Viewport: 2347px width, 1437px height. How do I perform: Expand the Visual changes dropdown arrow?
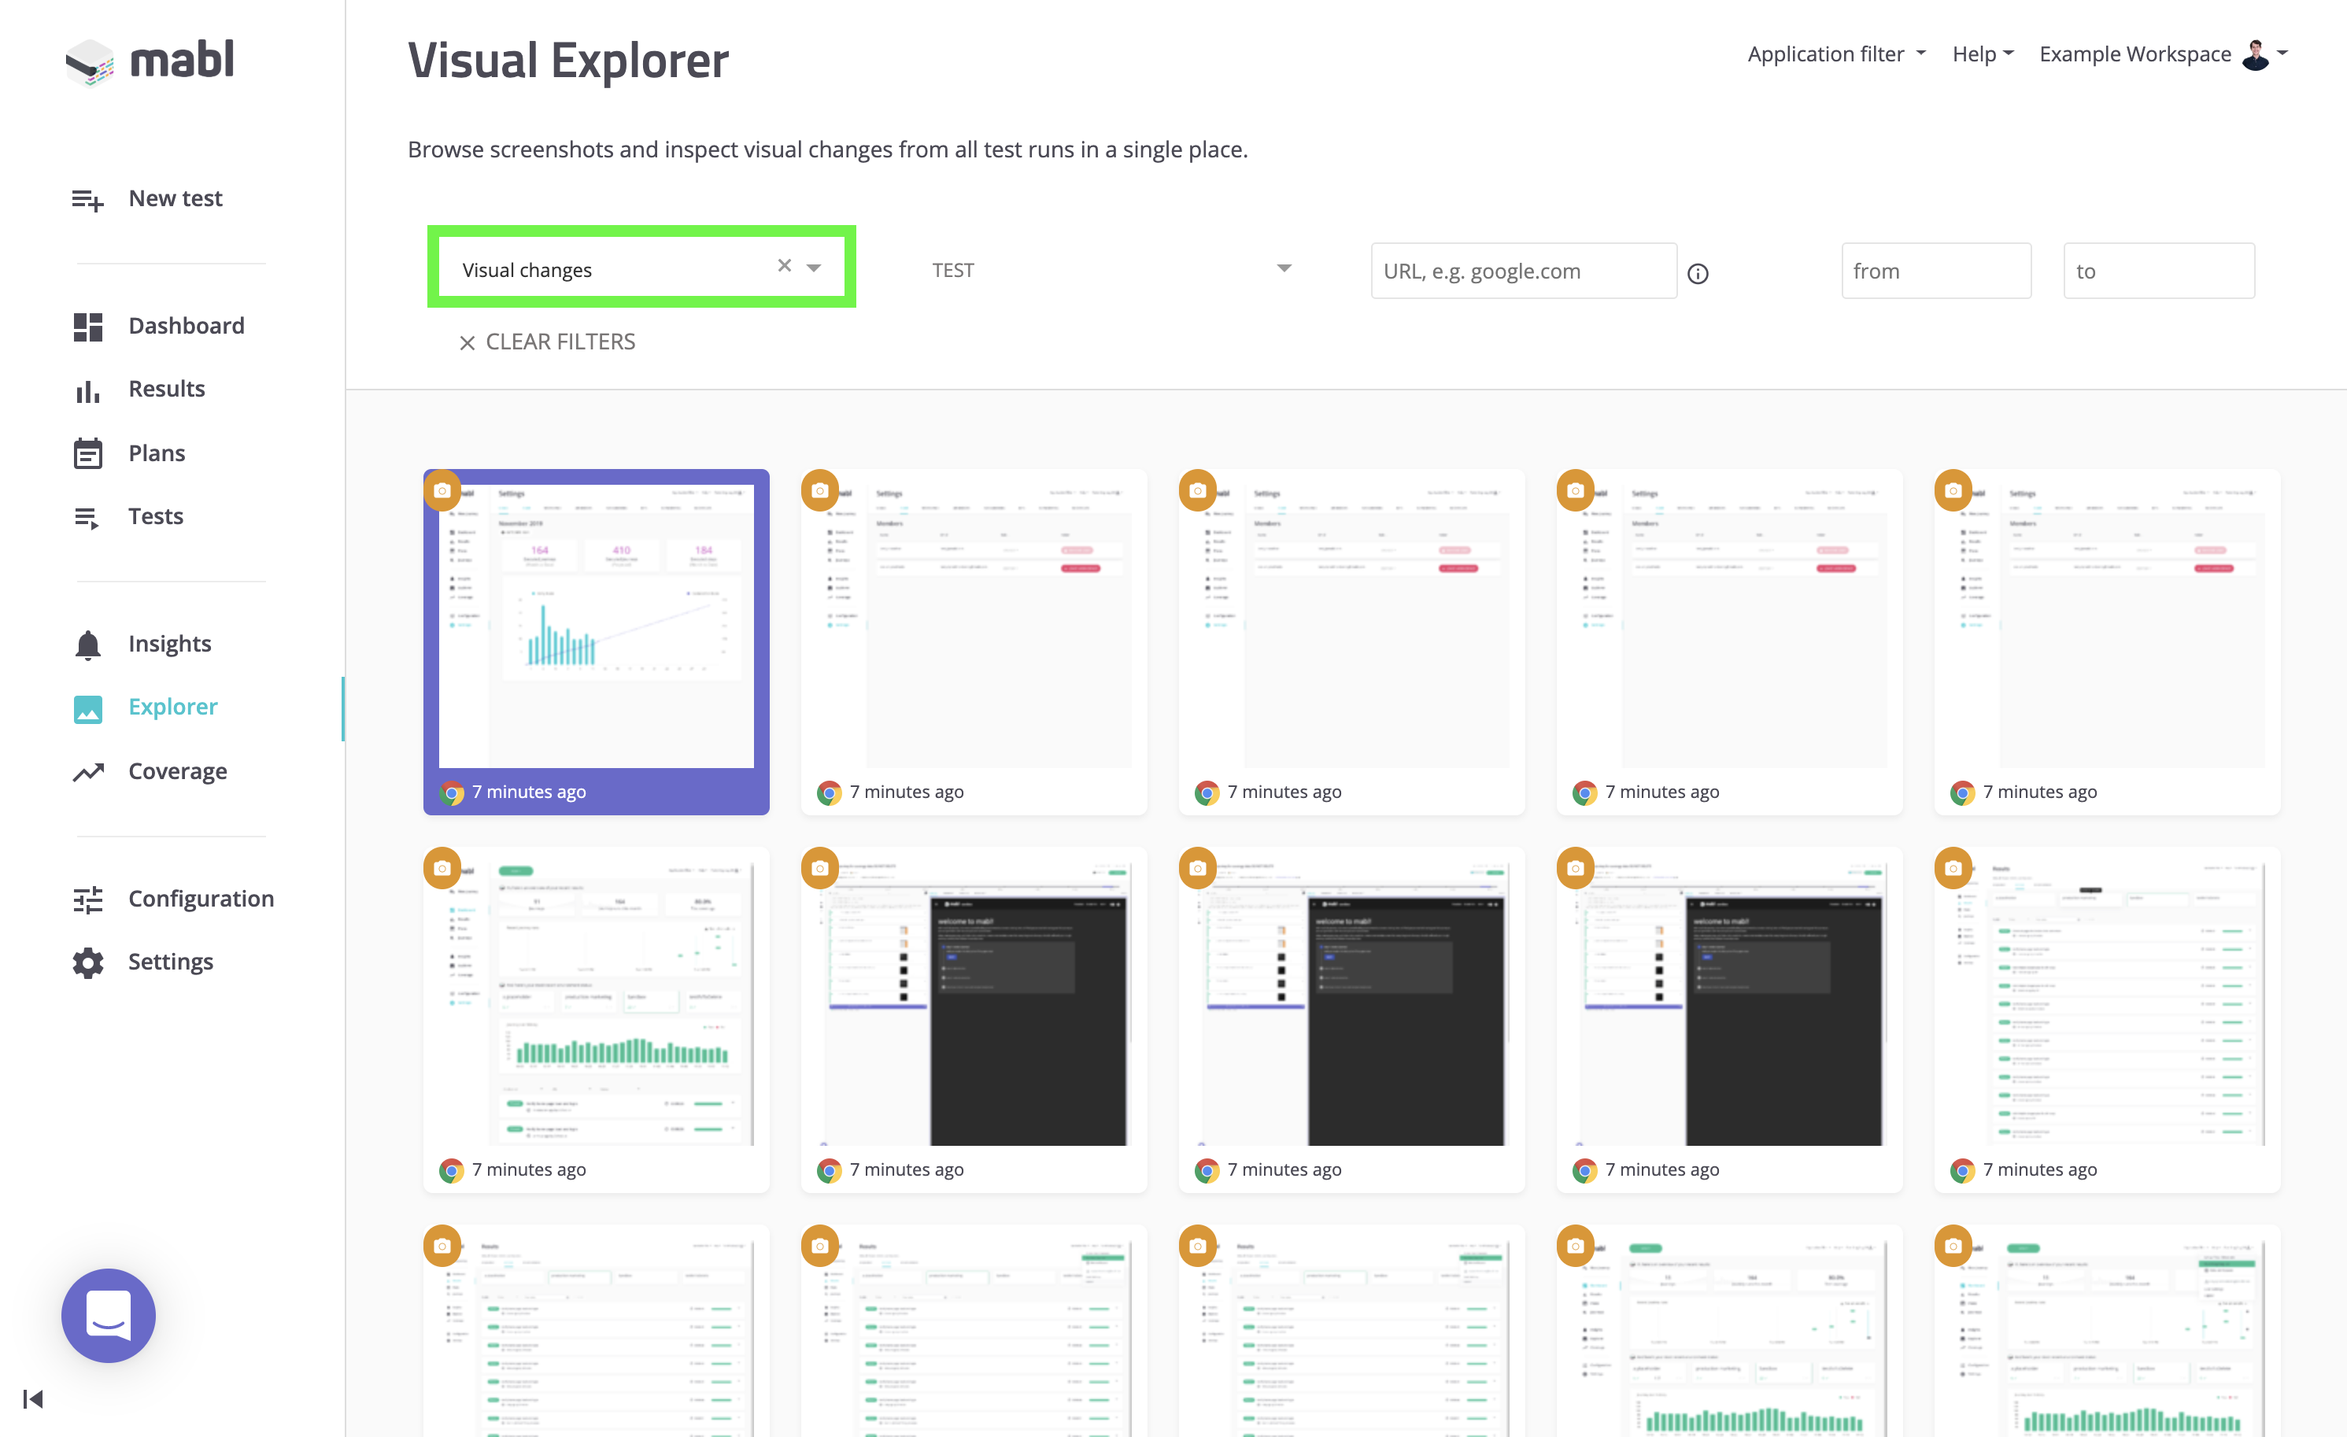[x=815, y=268]
